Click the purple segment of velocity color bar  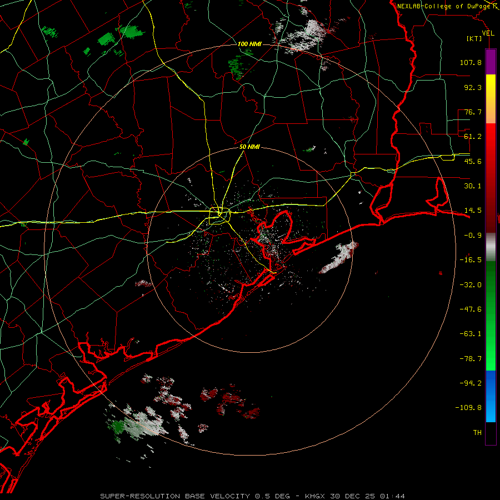[x=491, y=62]
